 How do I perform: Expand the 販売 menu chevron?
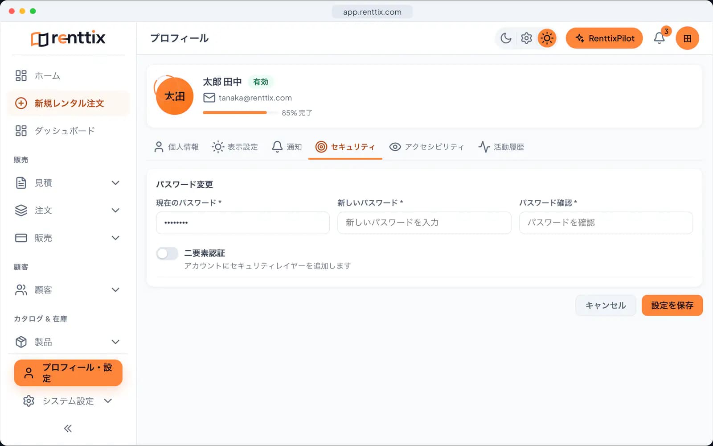(x=115, y=238)
